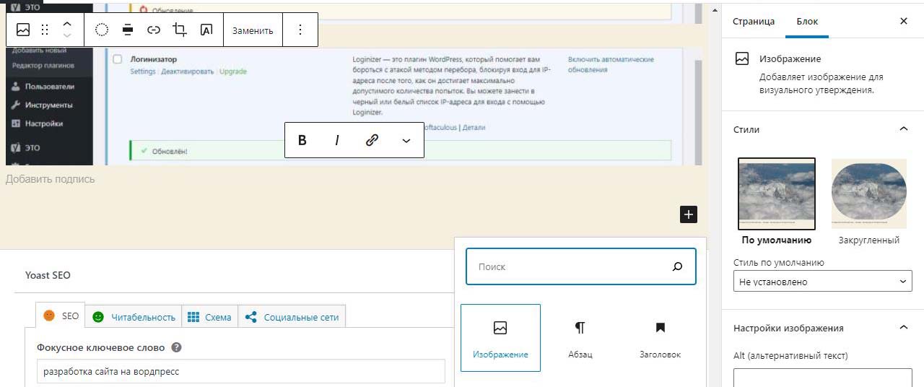Select the crop image tool
Image resolution: width=924 pixels, height=387 pixels.
click(180, 30)
